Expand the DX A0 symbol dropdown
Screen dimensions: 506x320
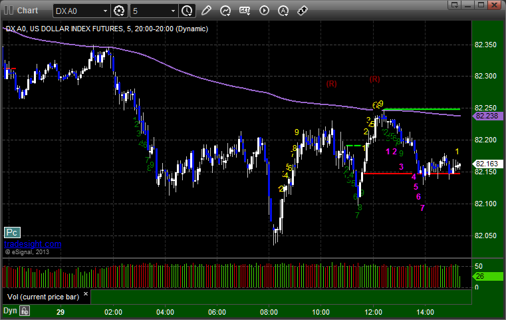tap(105, 11)
